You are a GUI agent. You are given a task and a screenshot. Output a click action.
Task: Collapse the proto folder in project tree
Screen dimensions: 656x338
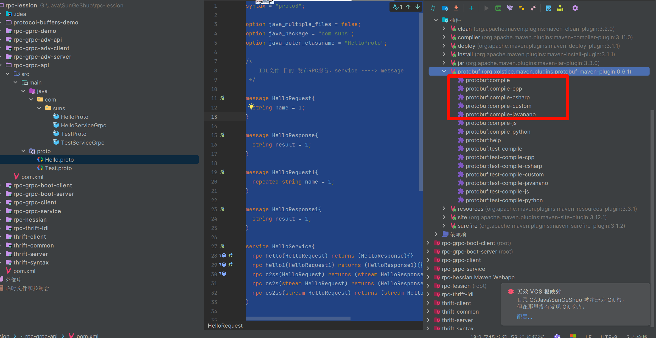(23, 151)
